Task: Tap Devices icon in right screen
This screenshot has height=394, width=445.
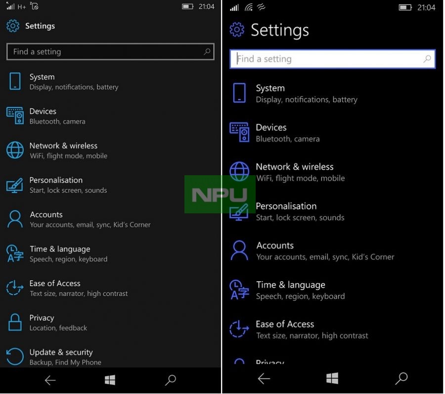Action: pyautogui.click(x=239, y=132)
